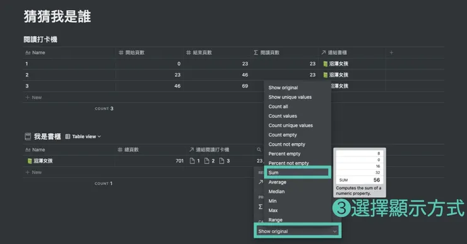Click Name column header in 我是書櫃 table
467x244 pixels.
coord(35,149)
